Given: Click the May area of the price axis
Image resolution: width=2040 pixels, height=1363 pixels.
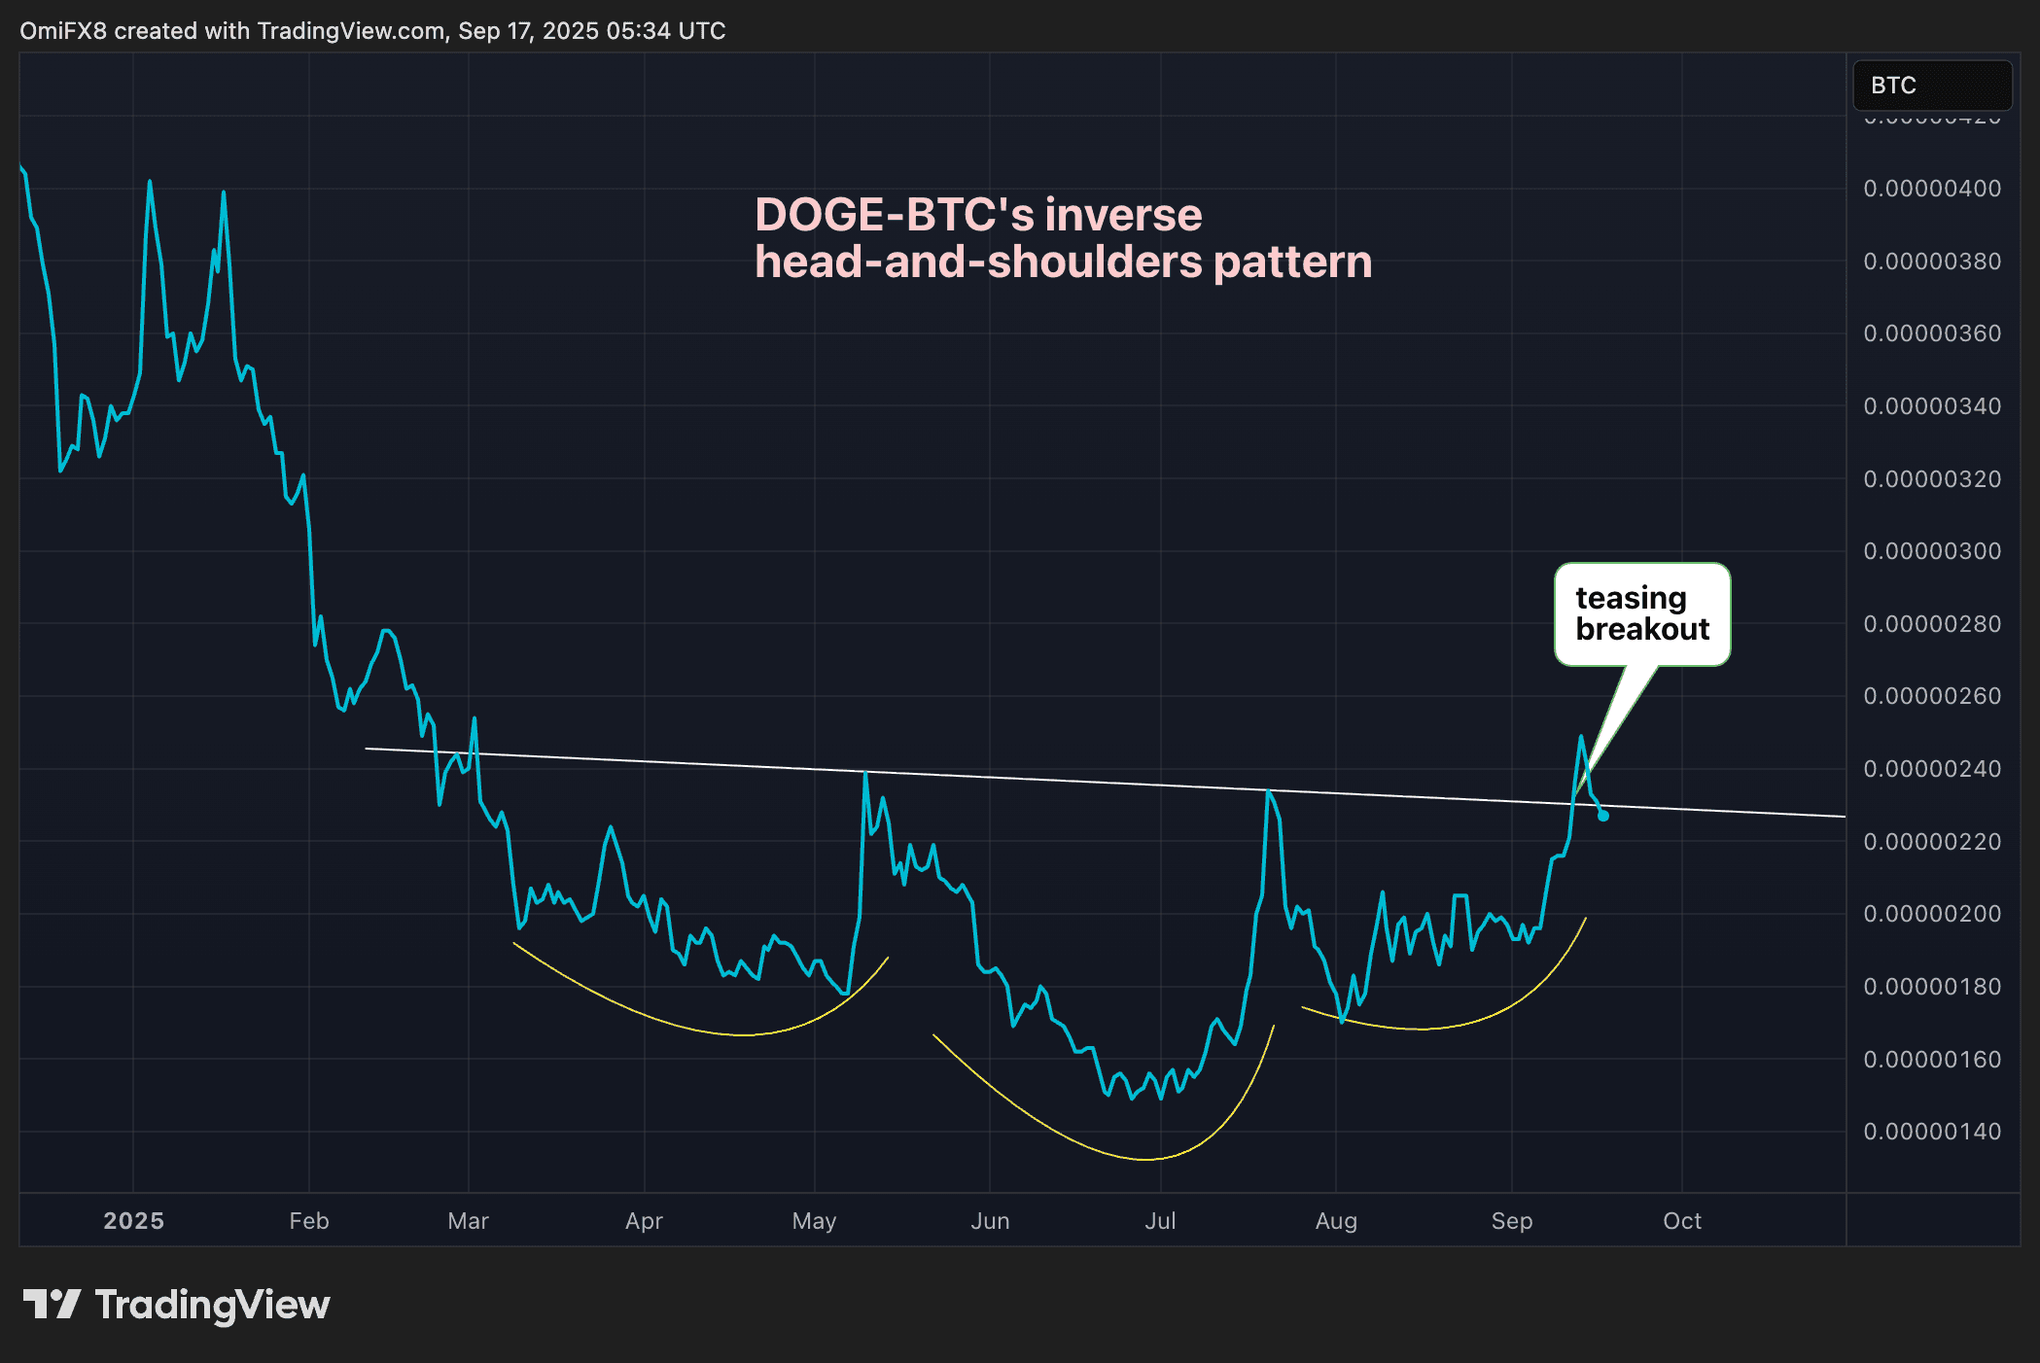Looking at the screenshot, I should (814, 1220).
